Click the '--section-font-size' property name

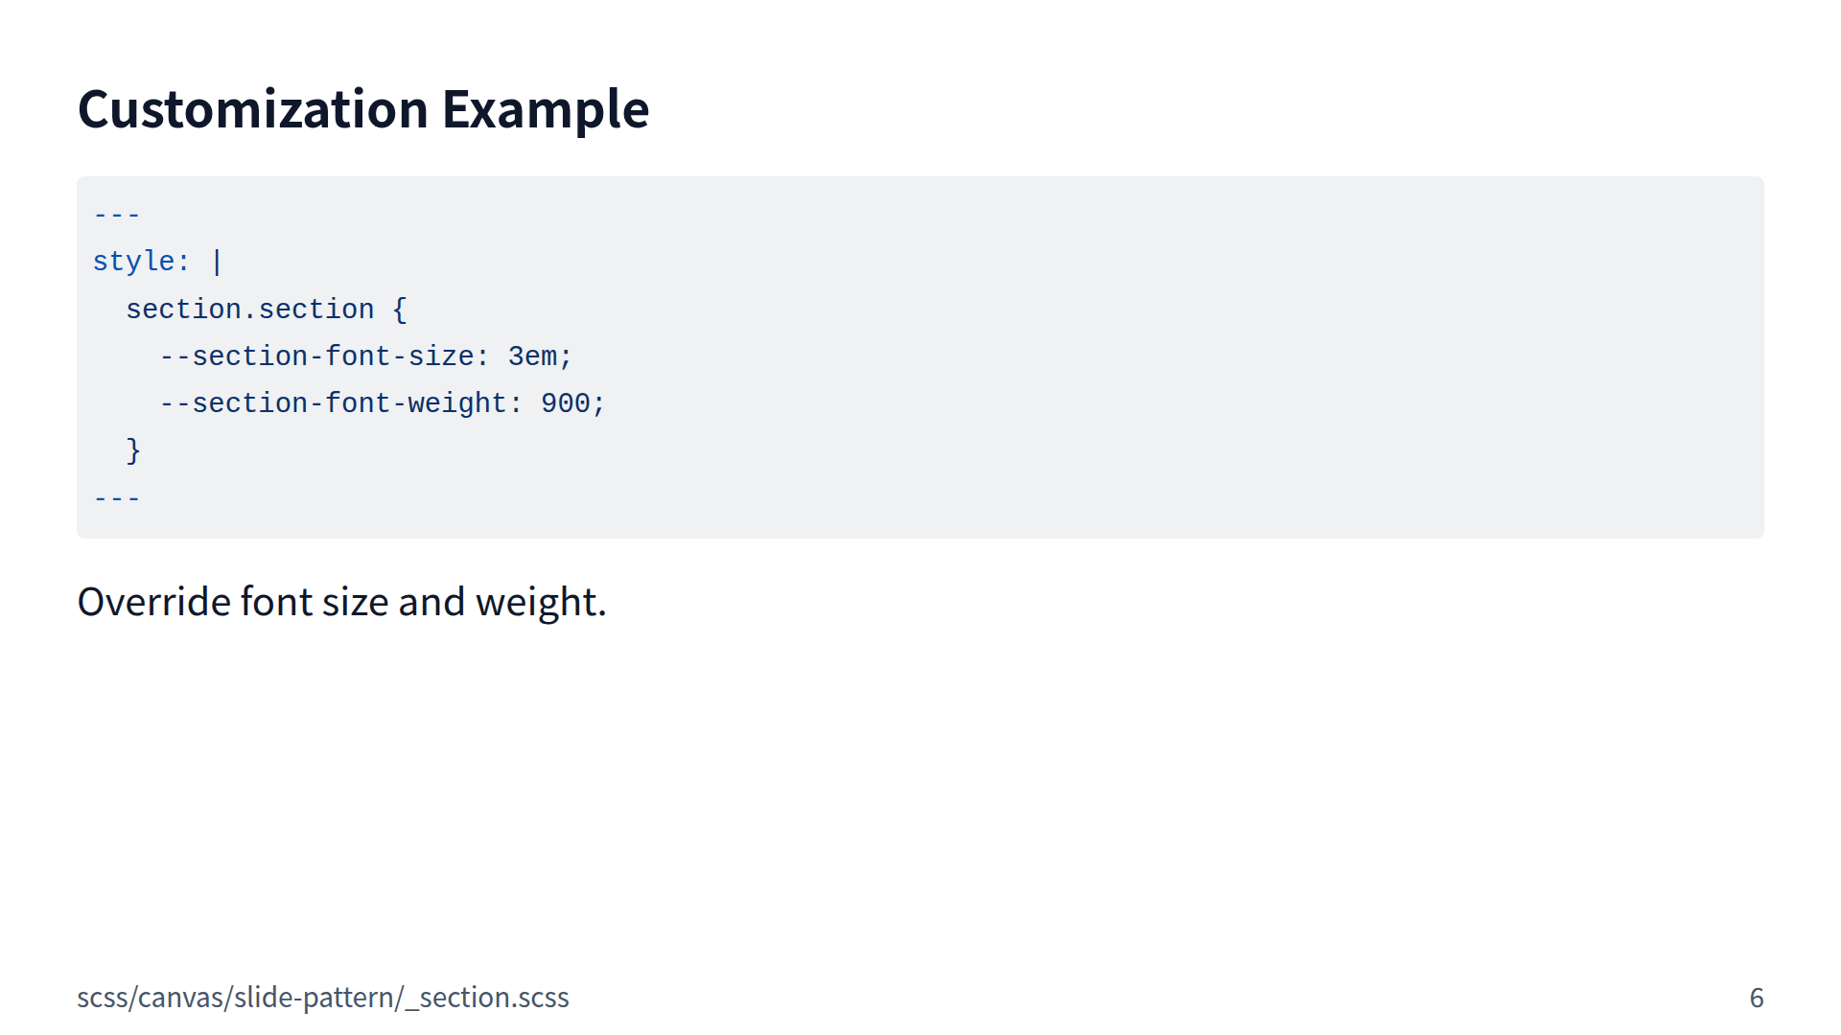point(316,356)
